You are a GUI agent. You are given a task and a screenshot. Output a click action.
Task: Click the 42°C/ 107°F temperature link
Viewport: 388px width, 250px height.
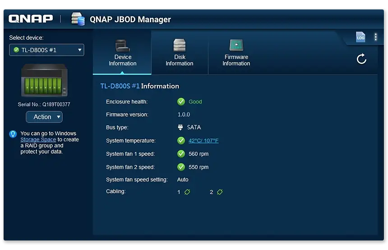click(203, 141)
